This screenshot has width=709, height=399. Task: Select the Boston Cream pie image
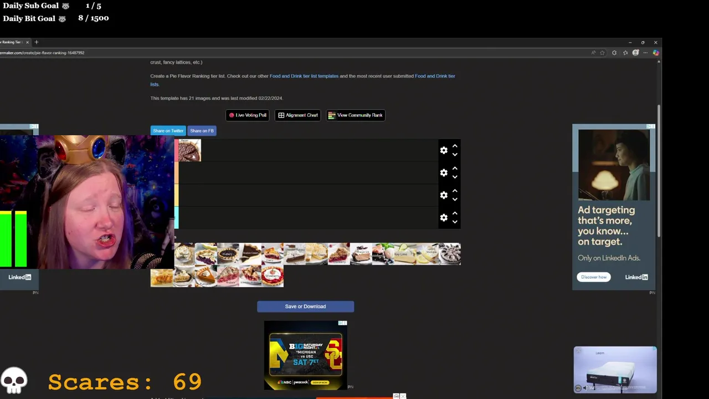[x=250, y=254]
